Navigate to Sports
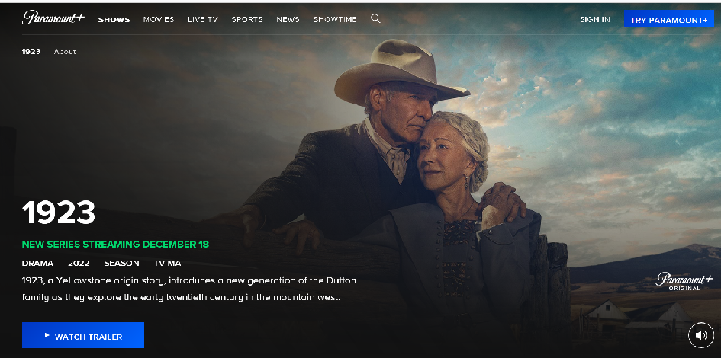Image resolution: width=721 pixels, height=358 pixels. click(x=247, y=19)
